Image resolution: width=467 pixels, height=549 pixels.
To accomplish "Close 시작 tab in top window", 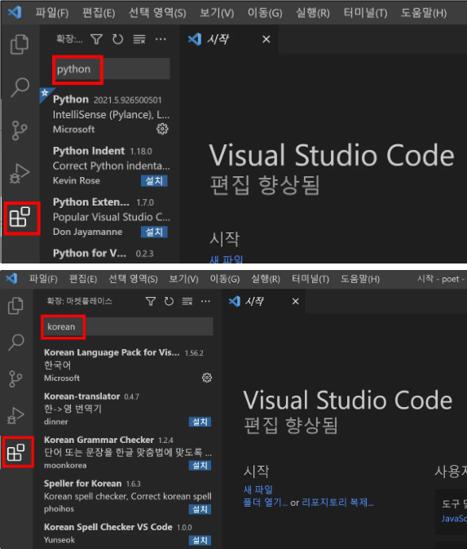I will pos(267,39).
